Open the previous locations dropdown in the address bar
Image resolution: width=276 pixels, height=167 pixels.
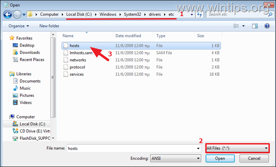[x=192, y=15]
